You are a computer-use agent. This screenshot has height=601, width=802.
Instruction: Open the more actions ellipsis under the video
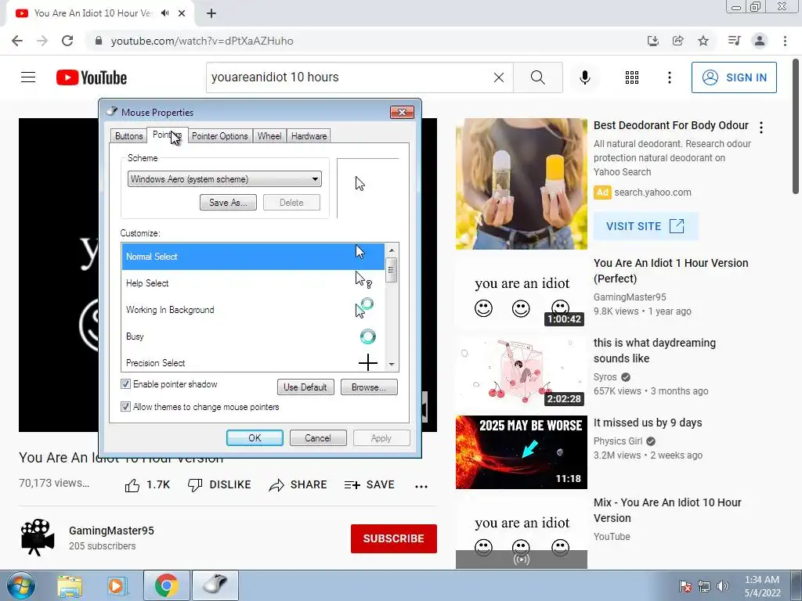tap(421, 486)
